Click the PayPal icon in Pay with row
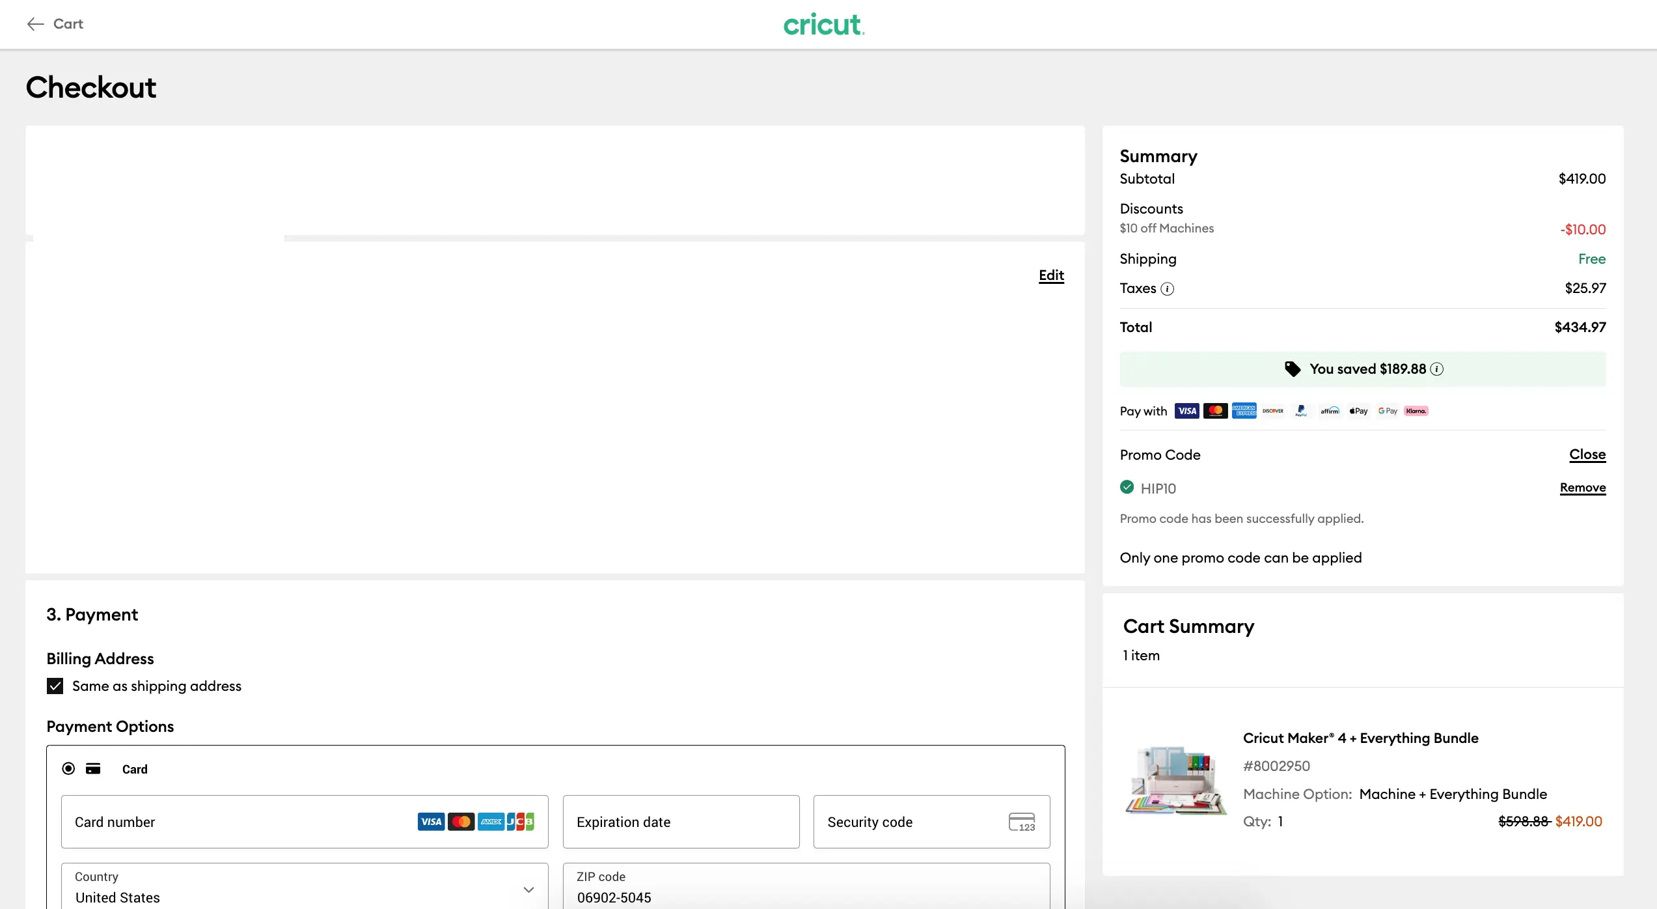This screenshot has height=909, width=1657. point(1301,411)
